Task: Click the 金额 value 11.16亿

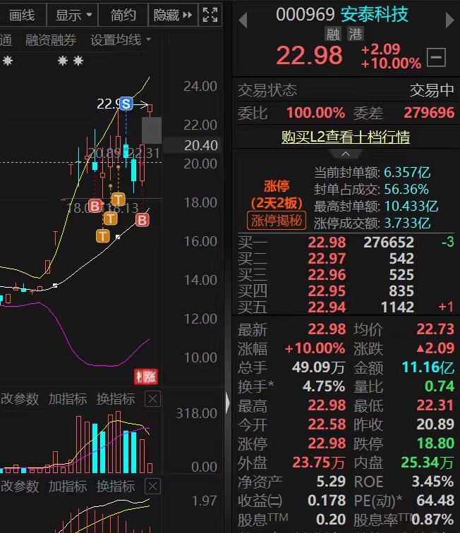Action: 428,367
